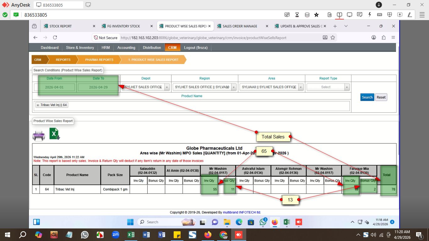
Task: Click the Date To input field
Action: (98, 87)
